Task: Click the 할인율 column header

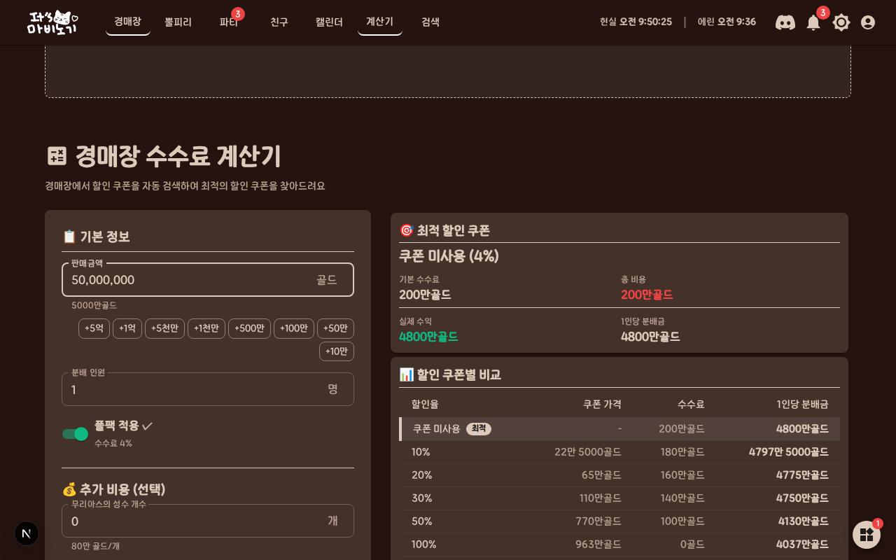Action: (425, 405)
